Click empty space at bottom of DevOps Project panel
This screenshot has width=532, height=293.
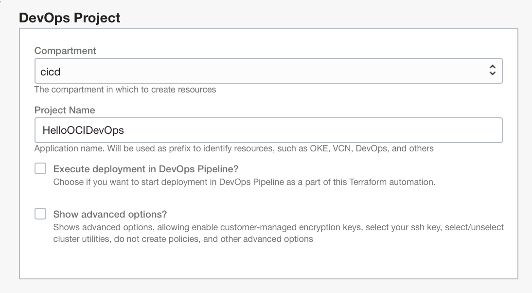click(x=268, y=261)
